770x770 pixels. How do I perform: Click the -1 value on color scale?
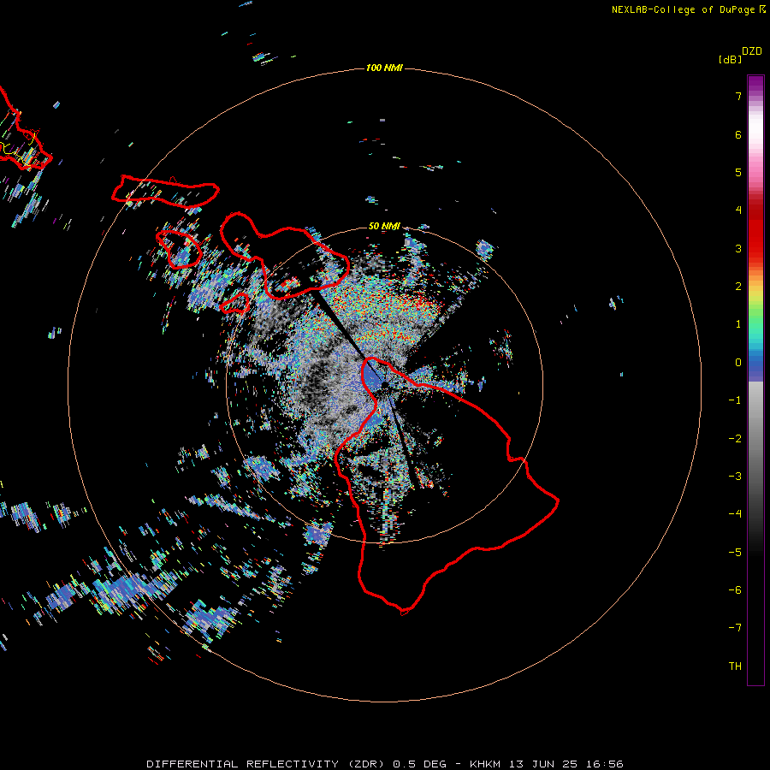(x=735, y=400)
